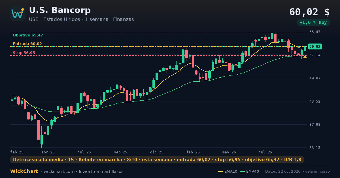Click the 57,14 axis value

pyautogui.click(x=315, y=55)
